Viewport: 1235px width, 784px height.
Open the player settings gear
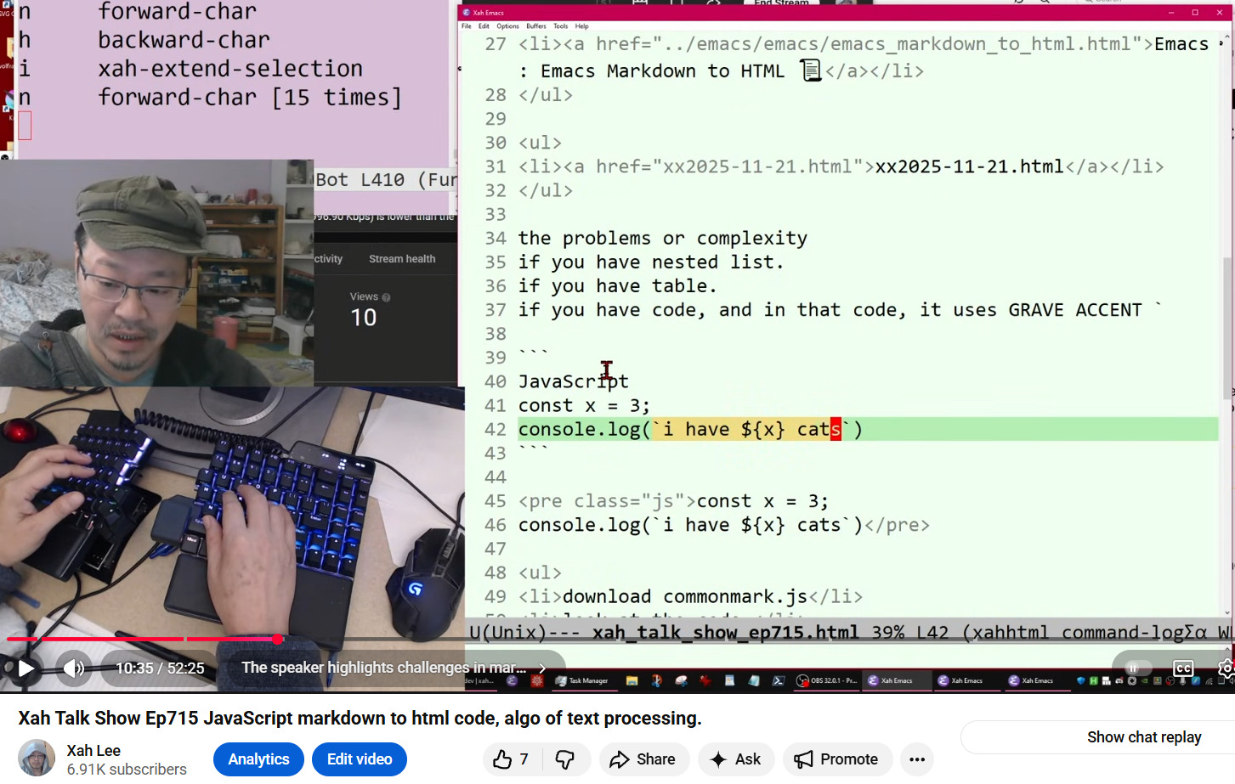click(1225, 668)
